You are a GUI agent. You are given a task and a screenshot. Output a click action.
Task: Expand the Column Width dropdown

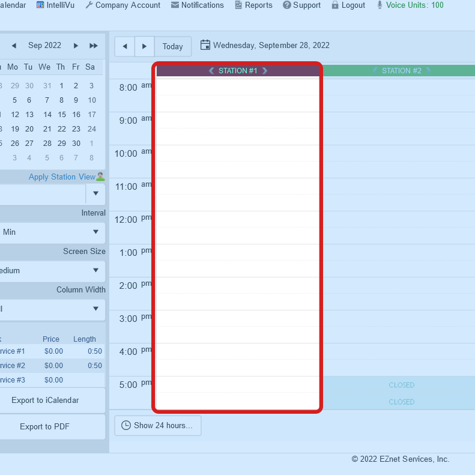95,309
